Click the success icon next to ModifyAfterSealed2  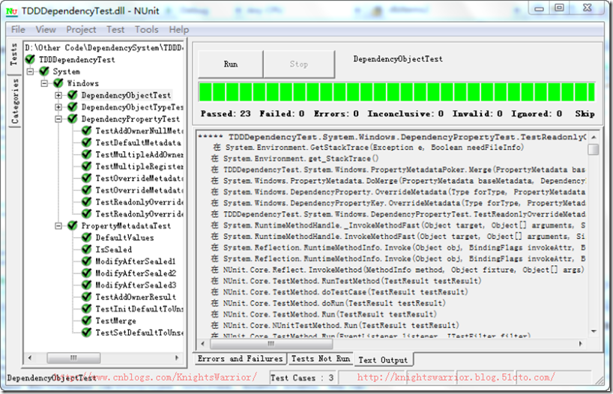pyautogui.click(x=87, y=273)
